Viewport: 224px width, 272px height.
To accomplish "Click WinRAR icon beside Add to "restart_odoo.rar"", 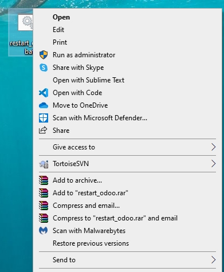I will coord(44,193).
